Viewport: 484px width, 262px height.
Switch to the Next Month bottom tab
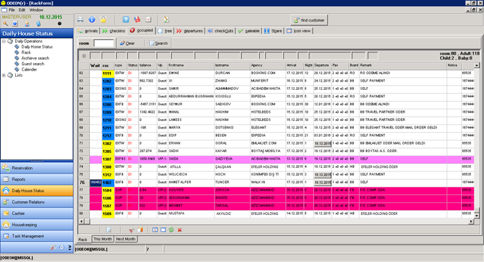(x=126, y=239)
